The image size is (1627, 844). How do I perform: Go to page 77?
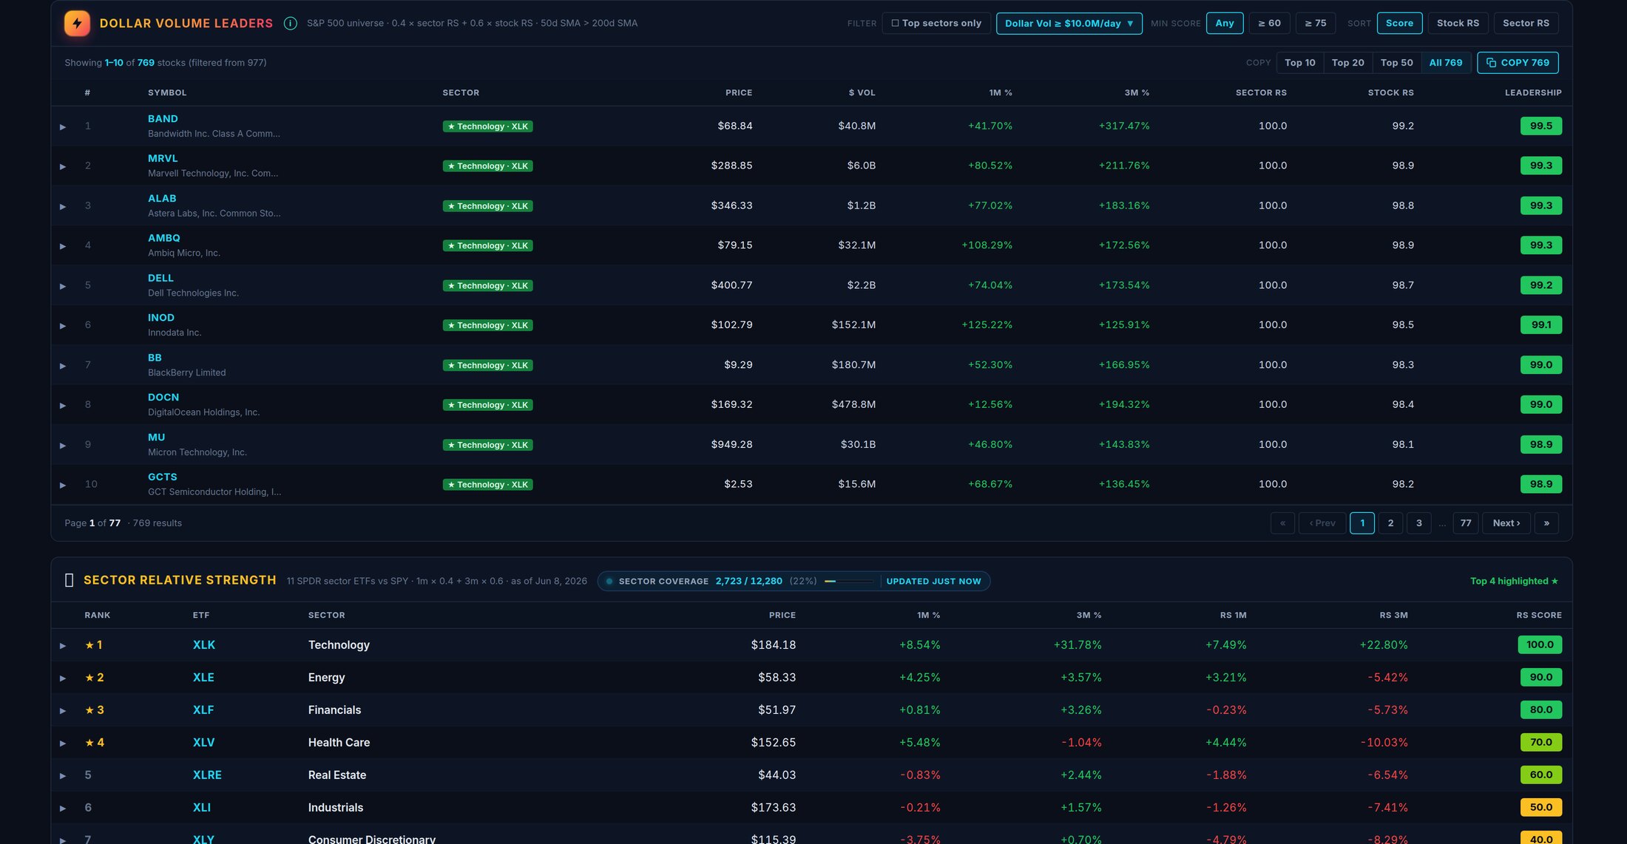1466,523
